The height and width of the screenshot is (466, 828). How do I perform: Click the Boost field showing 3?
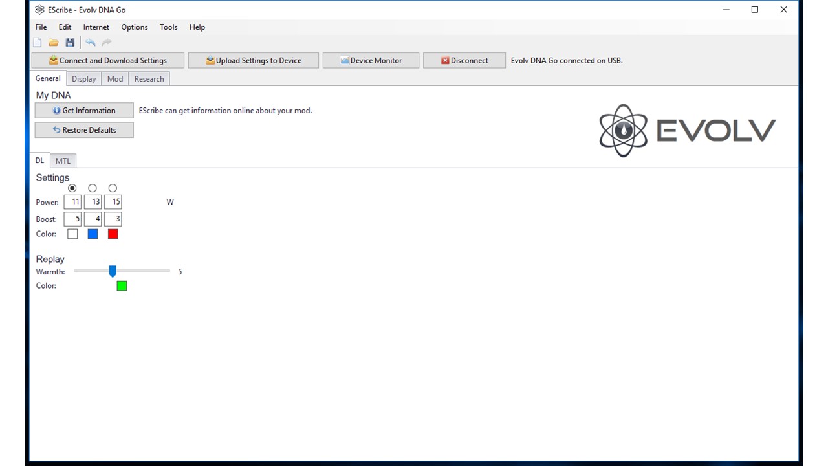(113, 219)
